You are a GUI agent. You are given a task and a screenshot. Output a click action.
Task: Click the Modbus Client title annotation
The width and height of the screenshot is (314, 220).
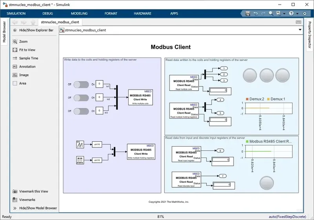(x=171, y=47)
